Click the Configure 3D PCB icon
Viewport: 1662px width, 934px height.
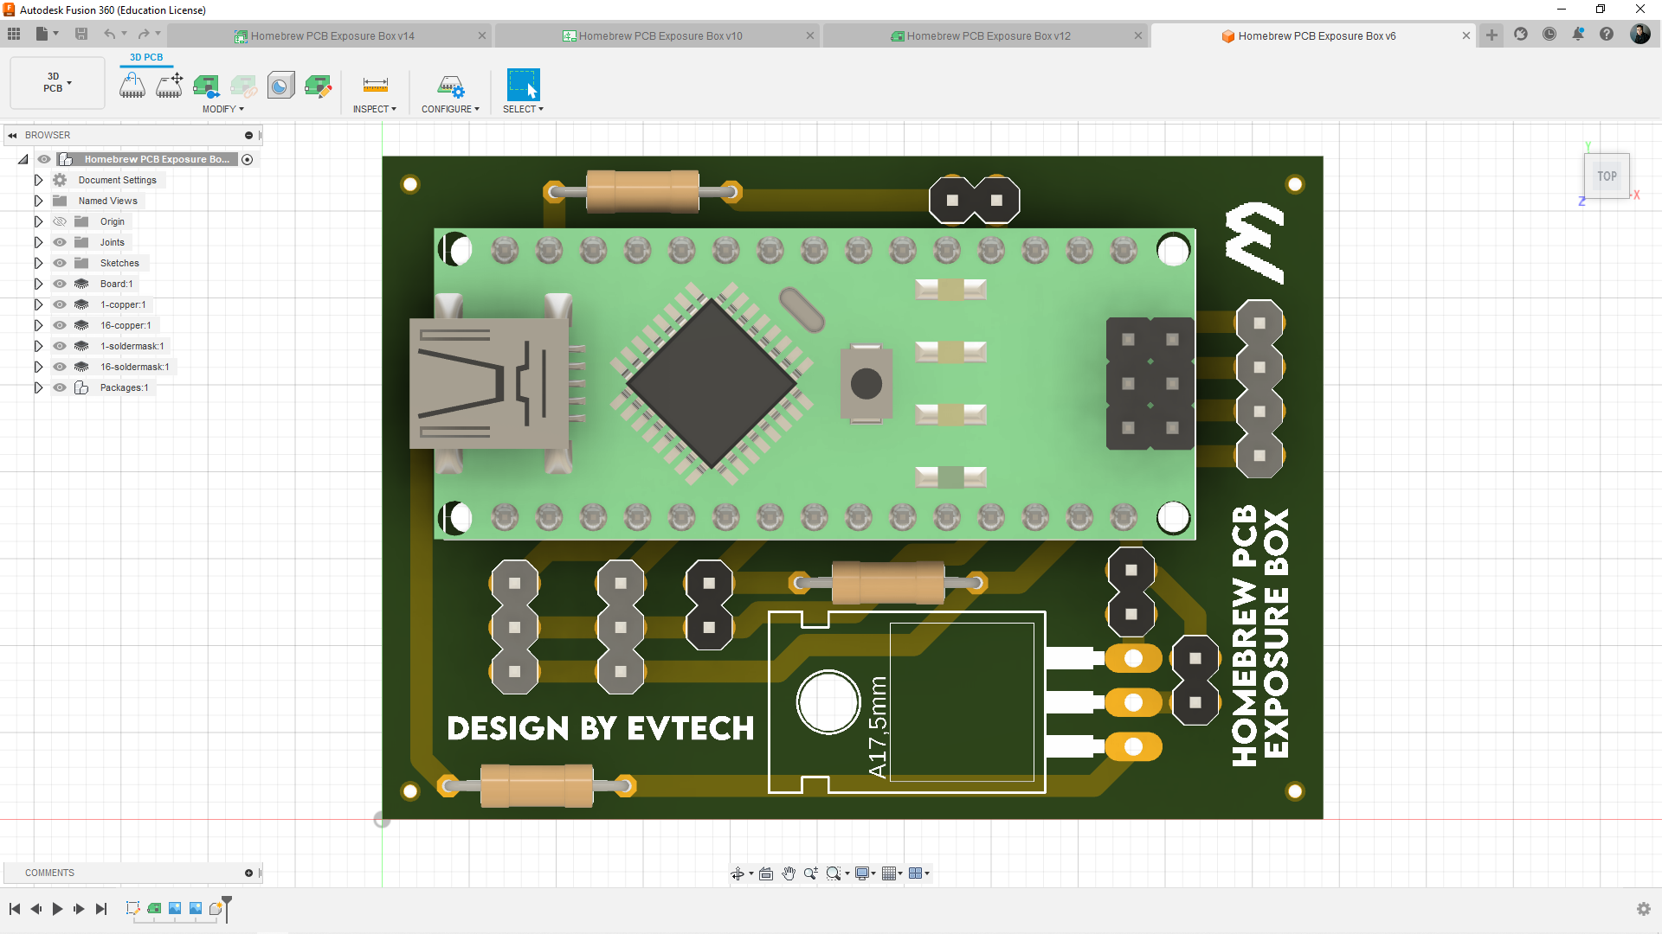point(450,86)
